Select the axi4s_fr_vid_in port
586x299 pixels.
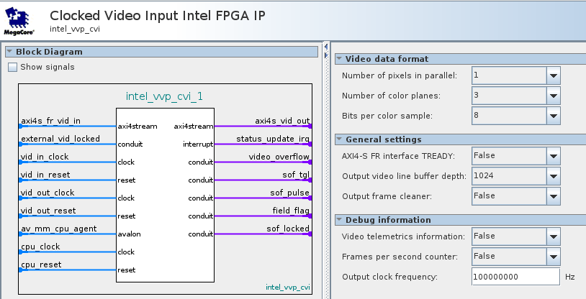point(51,121)
